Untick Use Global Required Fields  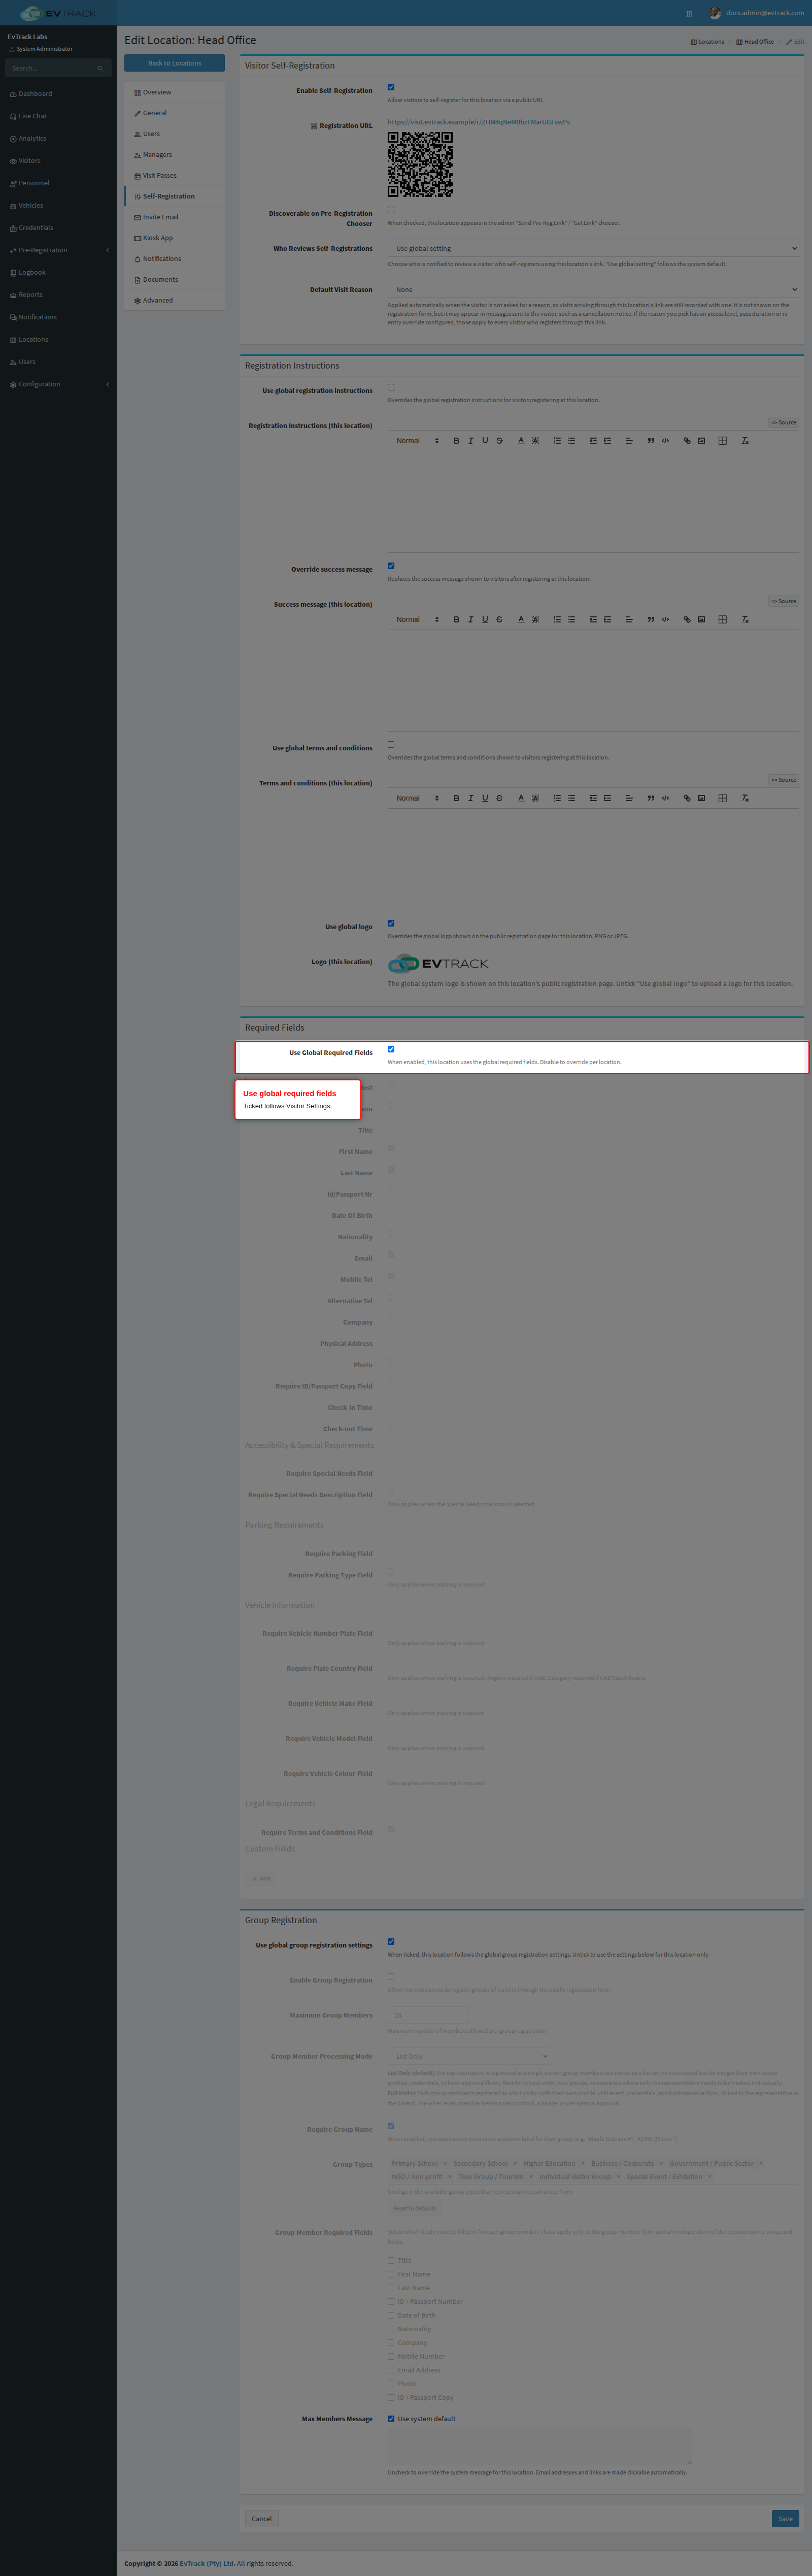[x=391, y=1049]
